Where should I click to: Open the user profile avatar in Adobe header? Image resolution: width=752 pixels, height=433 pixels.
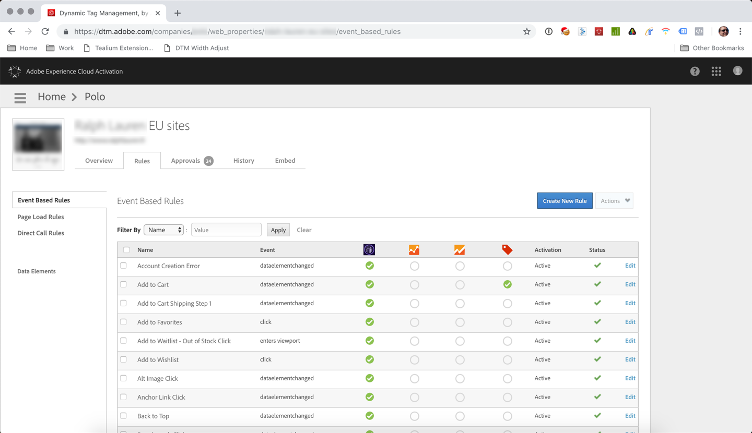coord(737,71)
